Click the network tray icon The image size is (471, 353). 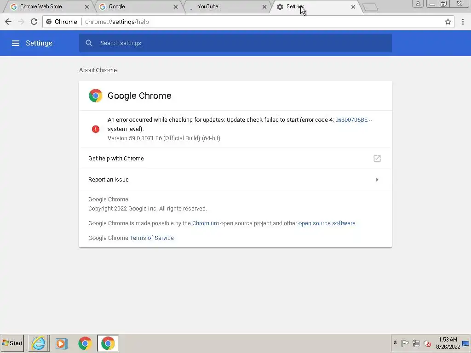[416, 343]
